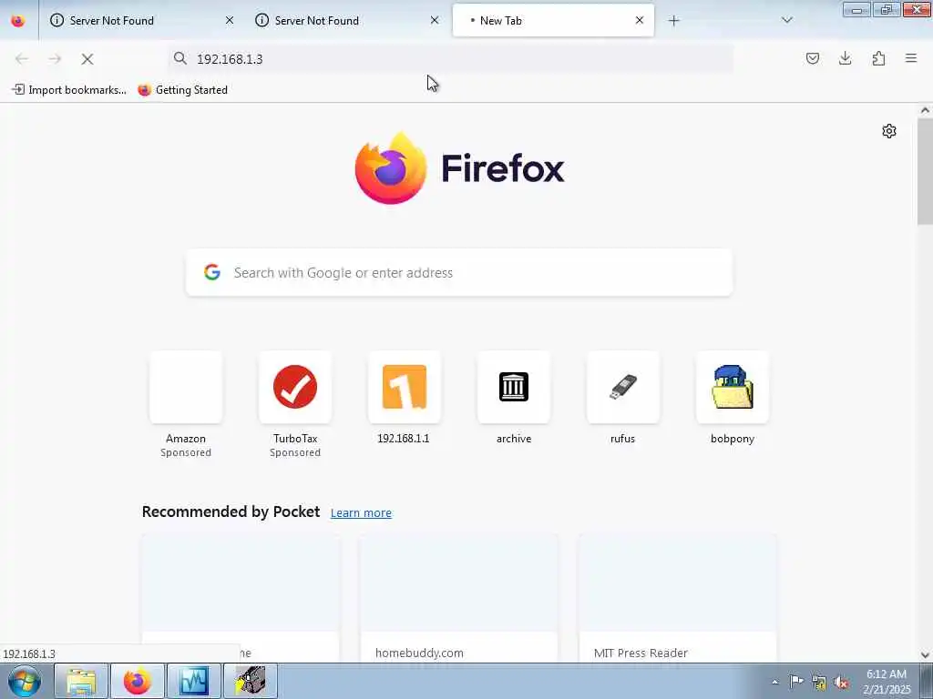Click the scrollbar up arrow
This screenshot has height=699, width=933.
[925, 110]
